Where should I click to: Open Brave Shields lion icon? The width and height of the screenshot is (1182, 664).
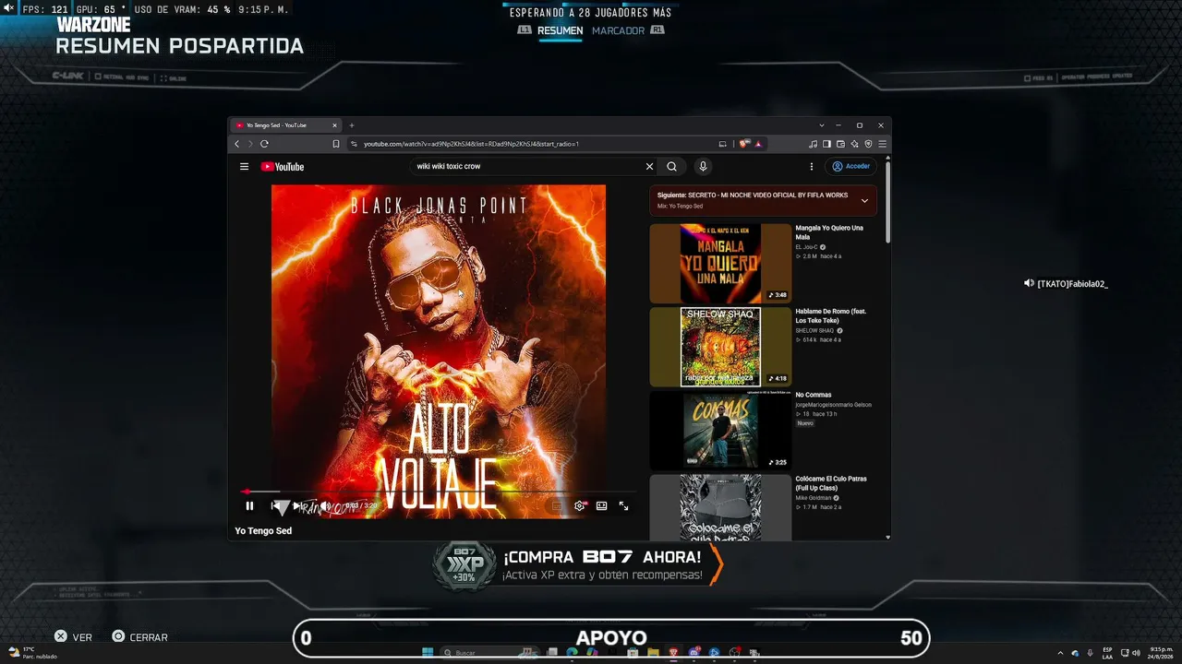(x=744, y=144)
